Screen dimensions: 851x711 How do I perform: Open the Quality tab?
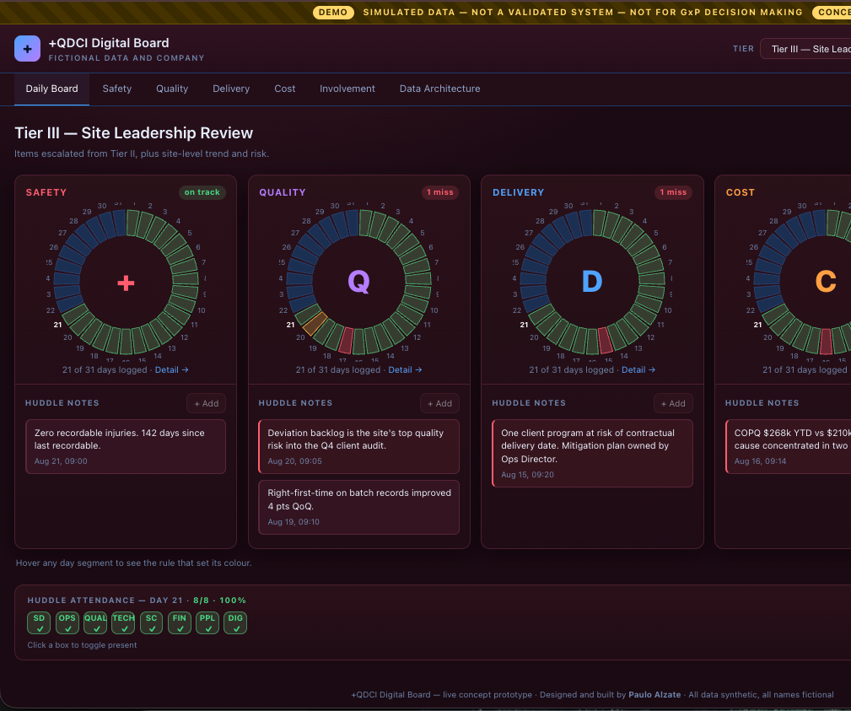[172, 89]
